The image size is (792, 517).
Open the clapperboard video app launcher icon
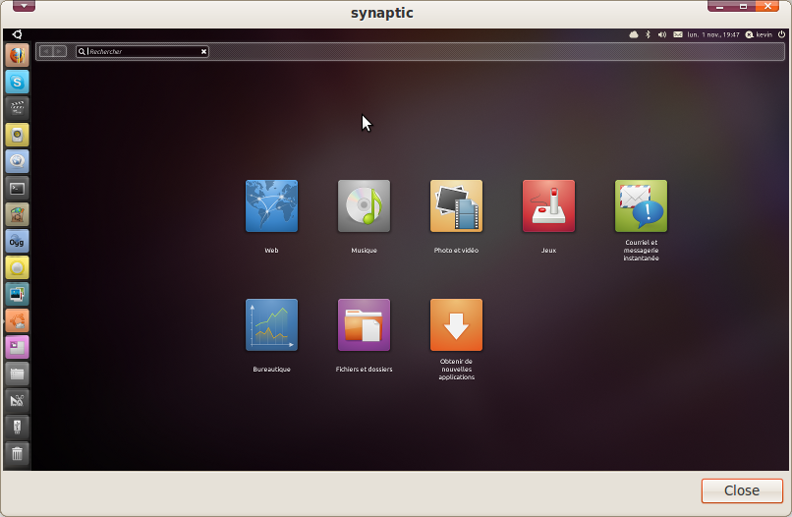point(17,108)
